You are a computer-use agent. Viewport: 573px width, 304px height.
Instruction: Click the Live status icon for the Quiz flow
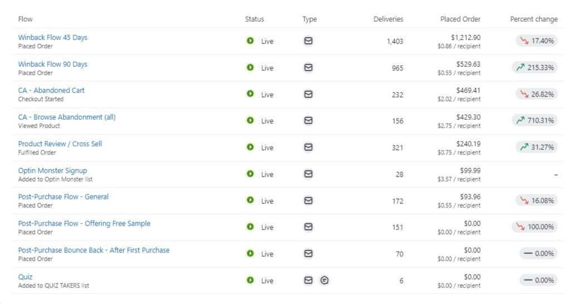pos(250,280)
